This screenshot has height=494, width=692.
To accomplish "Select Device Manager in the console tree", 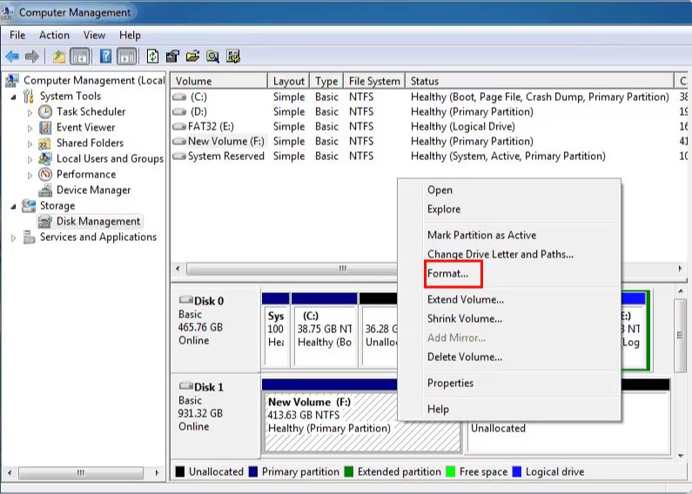I will point(93,190).
